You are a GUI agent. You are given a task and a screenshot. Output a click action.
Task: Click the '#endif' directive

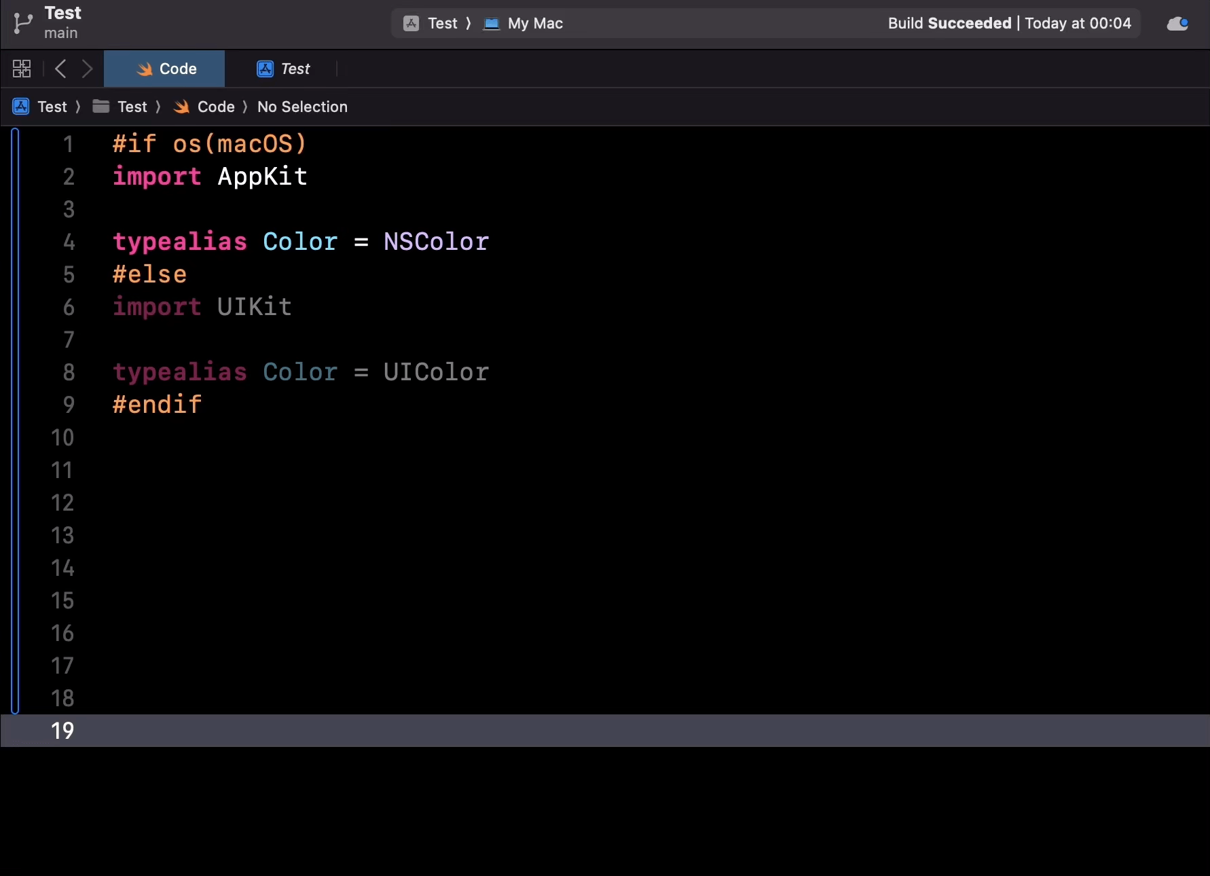coord(157,405)
